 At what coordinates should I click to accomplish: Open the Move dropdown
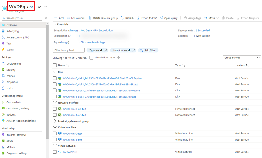coord(211,18)
